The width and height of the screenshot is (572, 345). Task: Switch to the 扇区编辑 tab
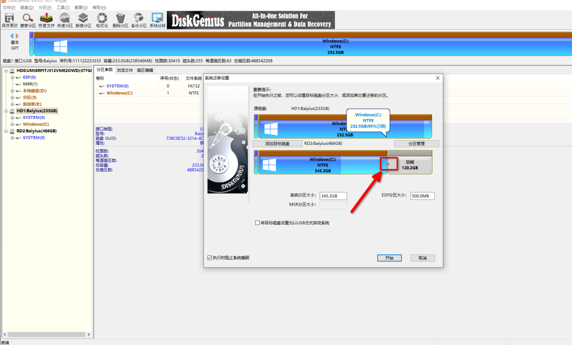click(x=145, y=70)
